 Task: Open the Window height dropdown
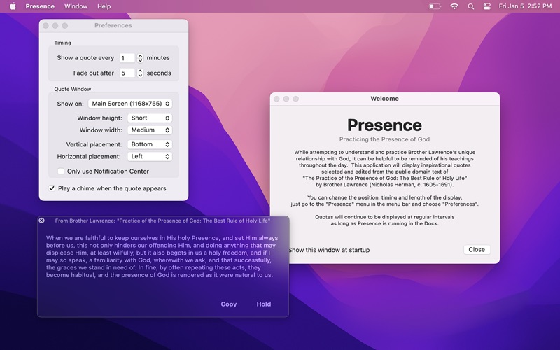[150, 118]
